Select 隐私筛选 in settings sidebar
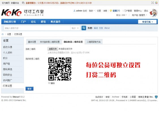 tap(8, 69)
